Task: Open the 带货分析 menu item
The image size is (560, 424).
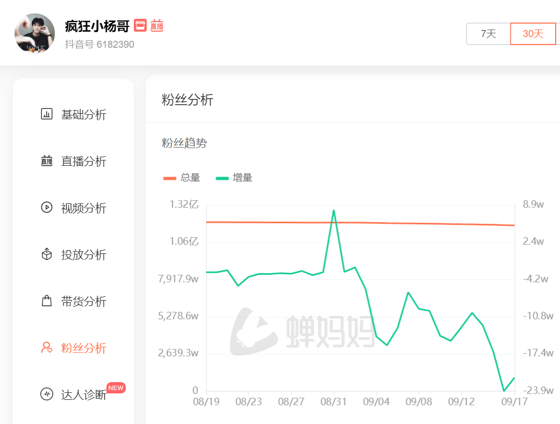Action: [83, 301]
